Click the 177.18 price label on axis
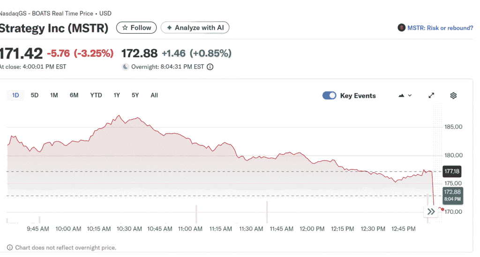Image resolution: width=480 pixels, height=257 pixels. pyautogui.click(x=451, y=172)
